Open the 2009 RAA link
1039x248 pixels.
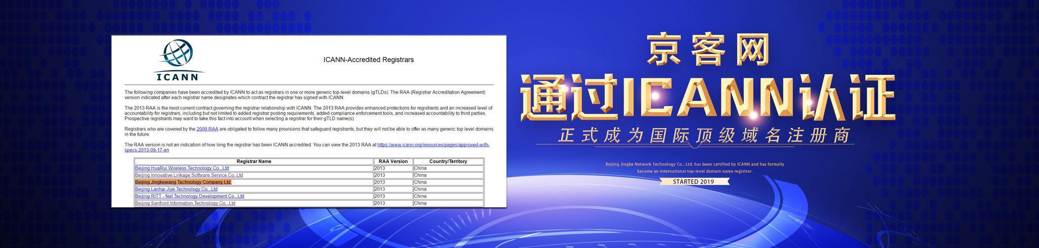207,129
